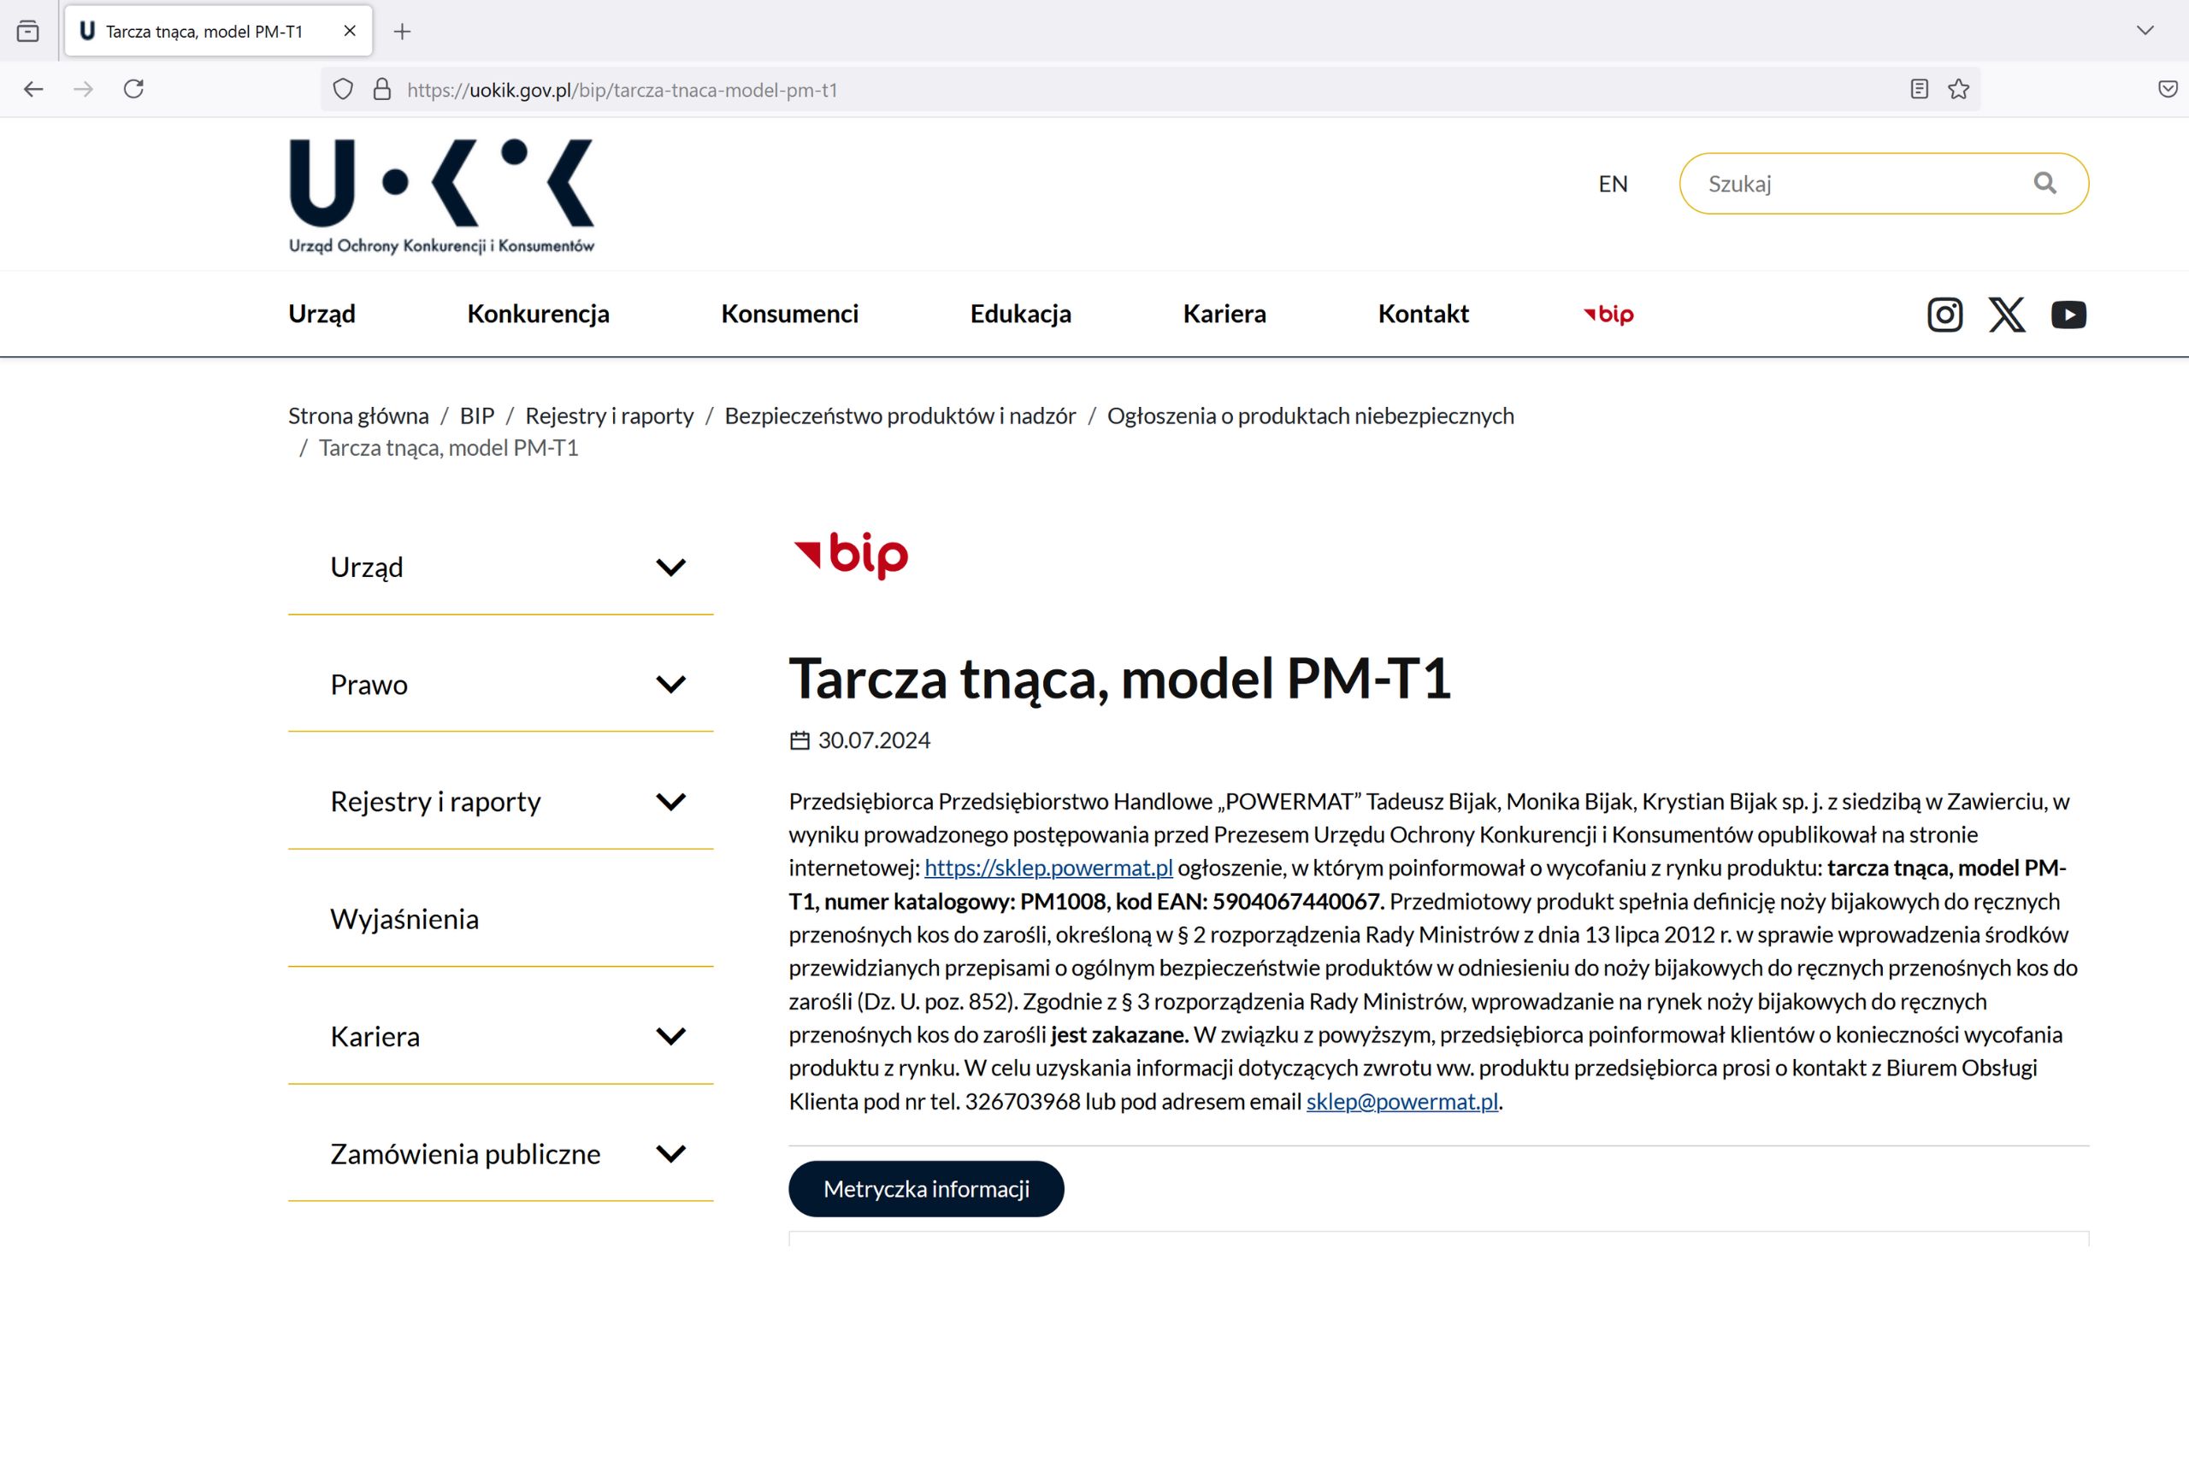The width and height of the screenshot is (2189, 1460).
Task: Open the list all tabs dropdown
Action: (x=2145, y=31)
